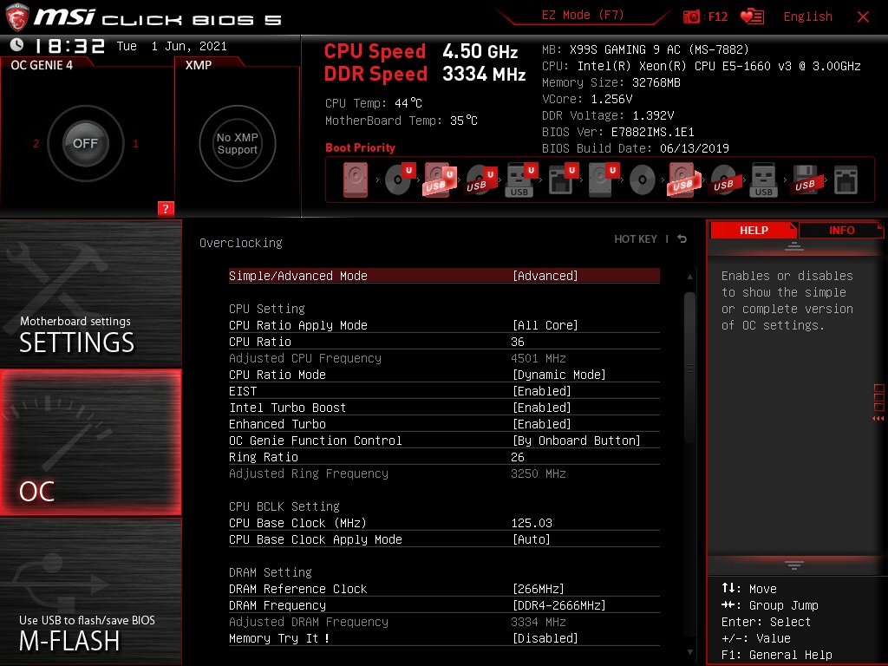Select the highlighted legacy USB hard disk boot device
This screenshot has height=666, width=888.
tap(683, 180)
